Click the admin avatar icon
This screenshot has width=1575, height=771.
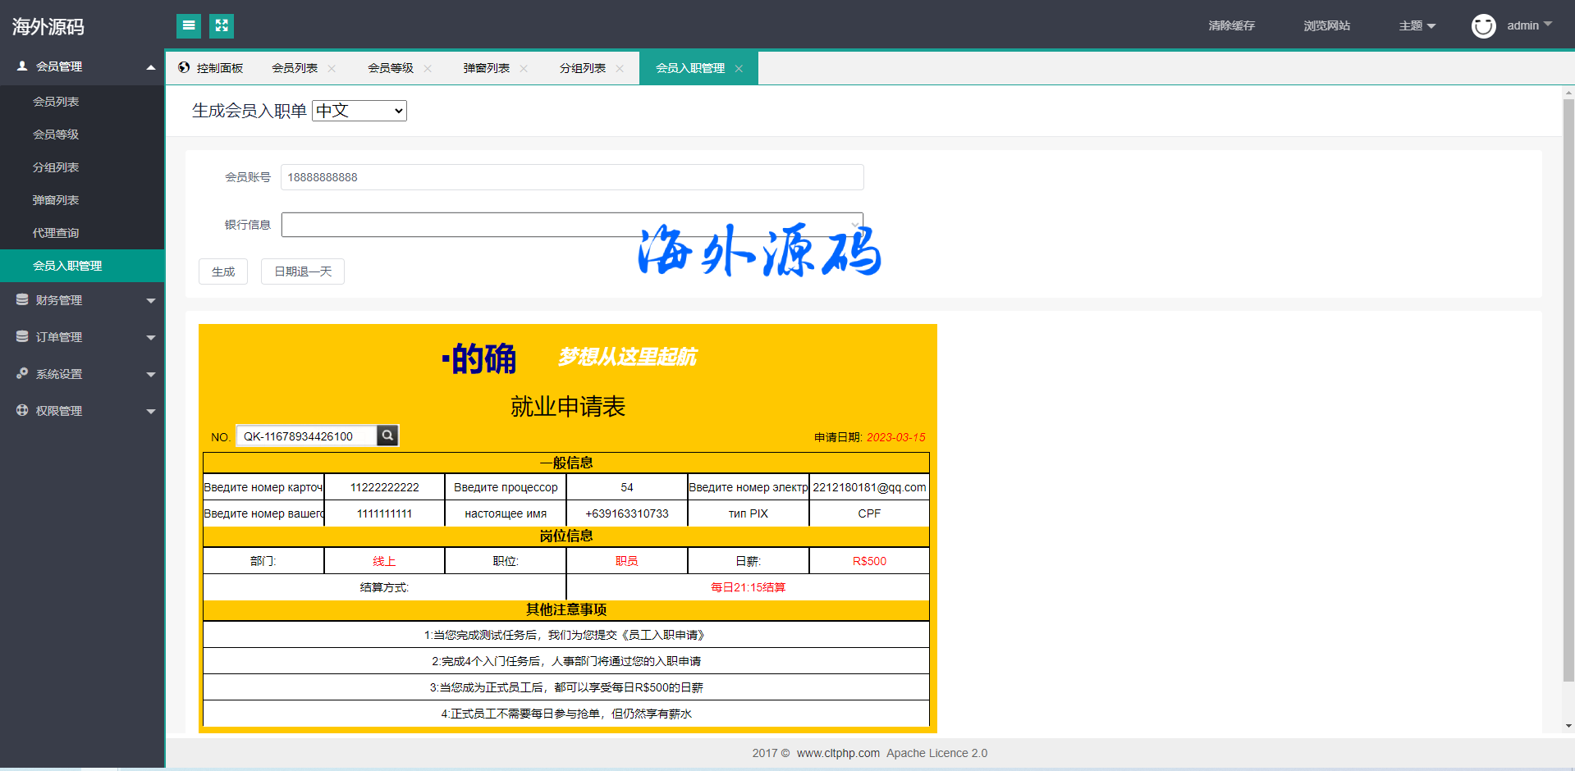pos(1483,26)
